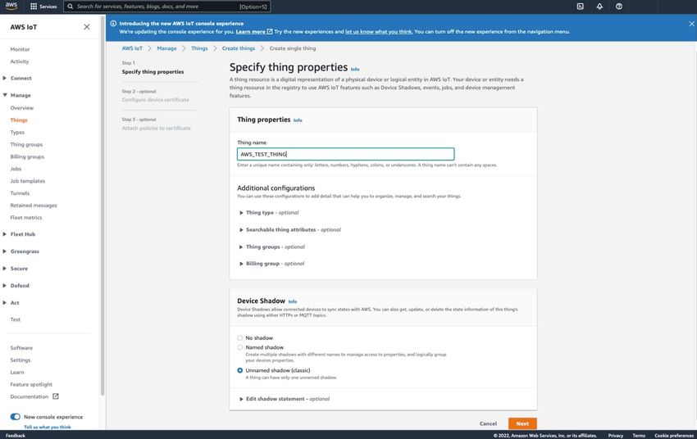This screenshot has height=439, width=697.
Task: Open Jobs in the sidebar
Action: point(16,169)
